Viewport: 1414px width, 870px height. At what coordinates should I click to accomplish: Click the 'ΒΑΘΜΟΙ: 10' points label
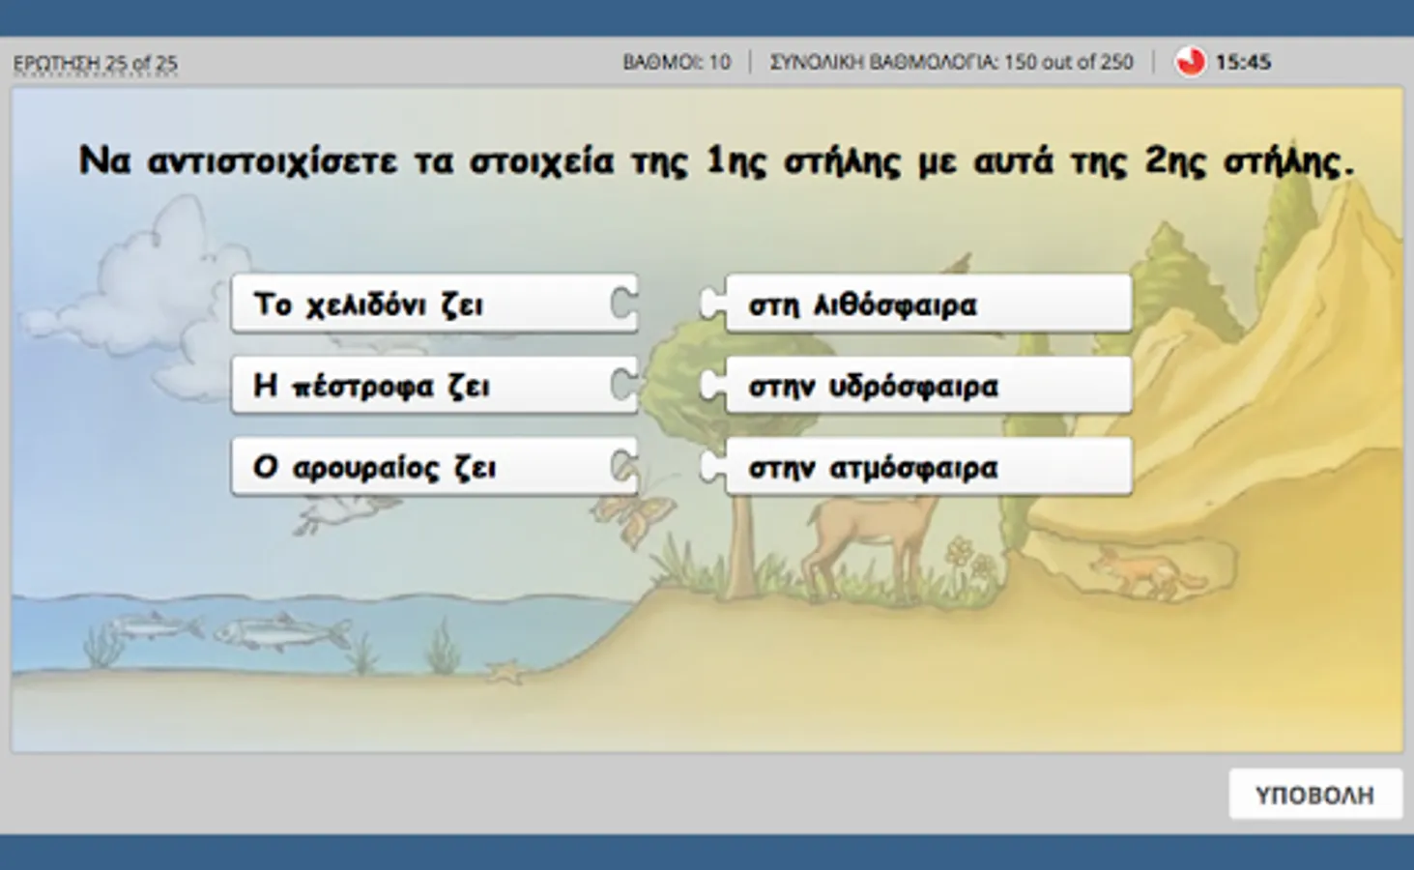[x=677, y=62]
